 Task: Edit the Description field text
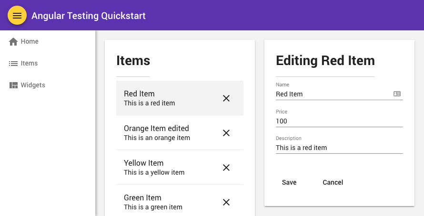pyautogui.click(x=339, y=148)
